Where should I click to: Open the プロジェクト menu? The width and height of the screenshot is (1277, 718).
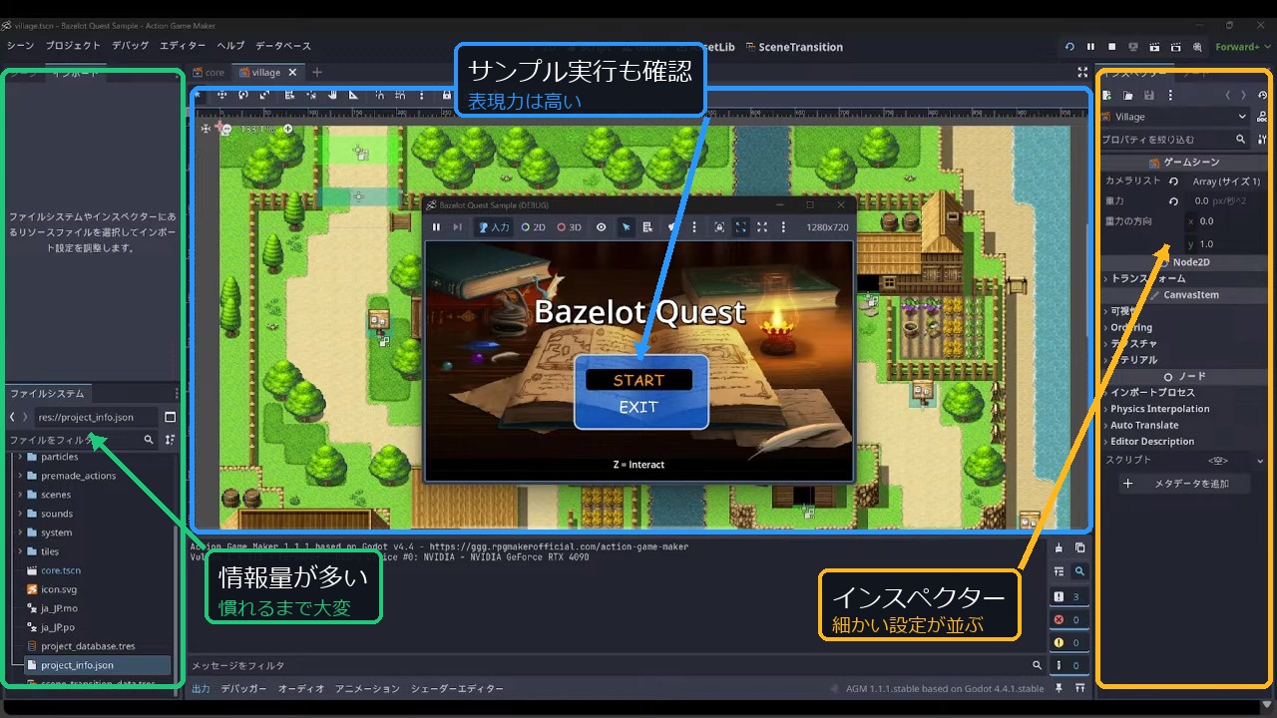click(73, 46)
